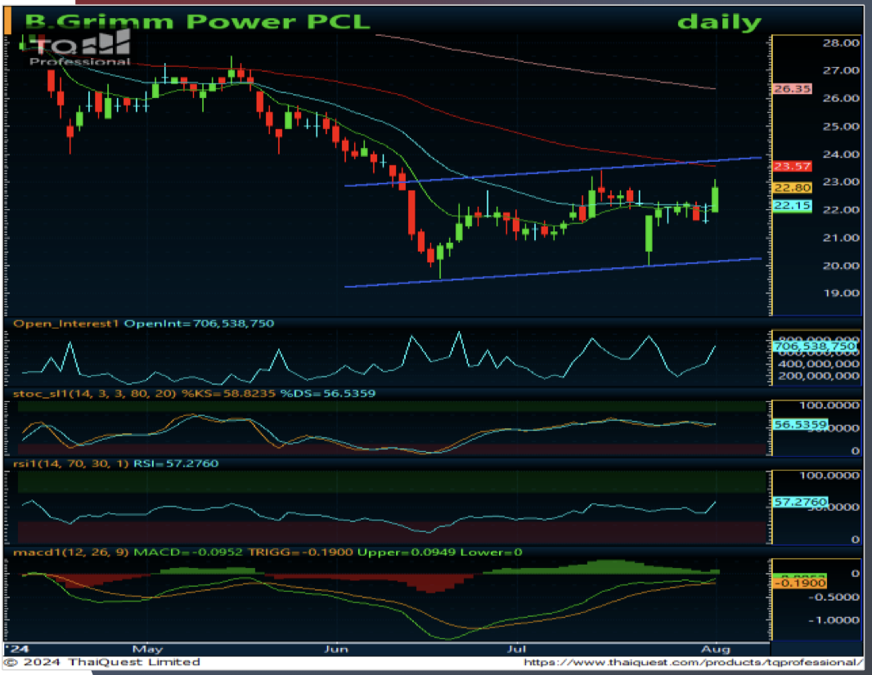Click the 26.00 price axis label
Image resolution: width=872 pixels, height=675 pixels.
[x=841, y=98]
